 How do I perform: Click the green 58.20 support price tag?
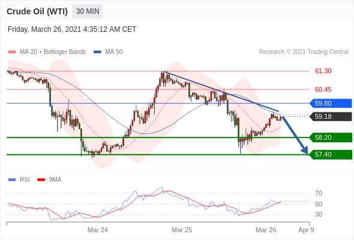pos(331,137)
